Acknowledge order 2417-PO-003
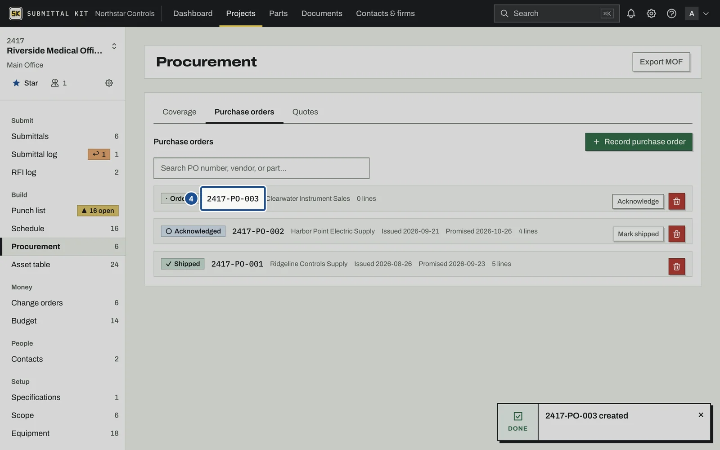 pos(638,201)
